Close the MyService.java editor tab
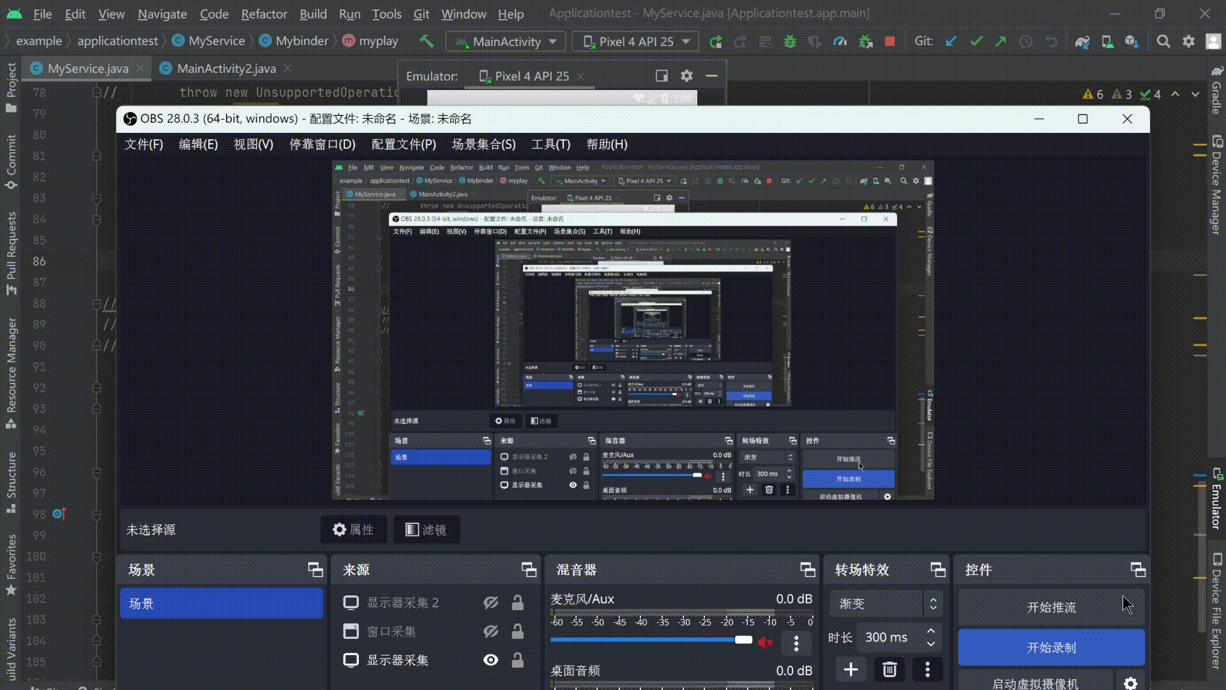The height and width of the screenshot is (690, 1226). (x=140, y=68)
